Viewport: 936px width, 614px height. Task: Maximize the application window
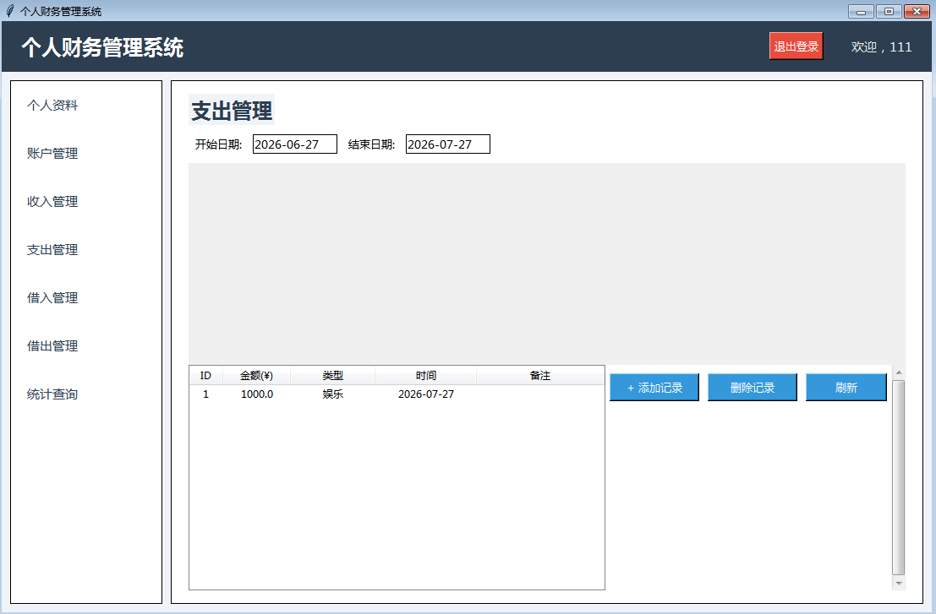click(x=889, y=11)
